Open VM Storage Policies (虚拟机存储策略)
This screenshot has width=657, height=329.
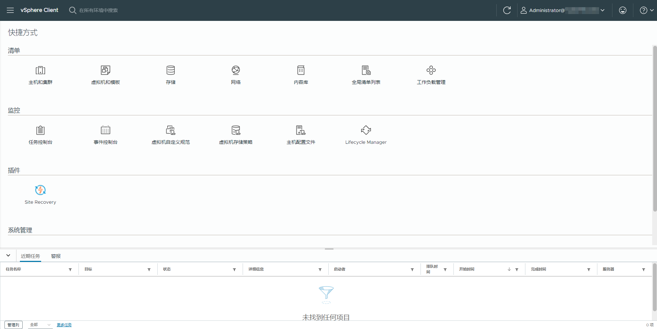point(236,135)
